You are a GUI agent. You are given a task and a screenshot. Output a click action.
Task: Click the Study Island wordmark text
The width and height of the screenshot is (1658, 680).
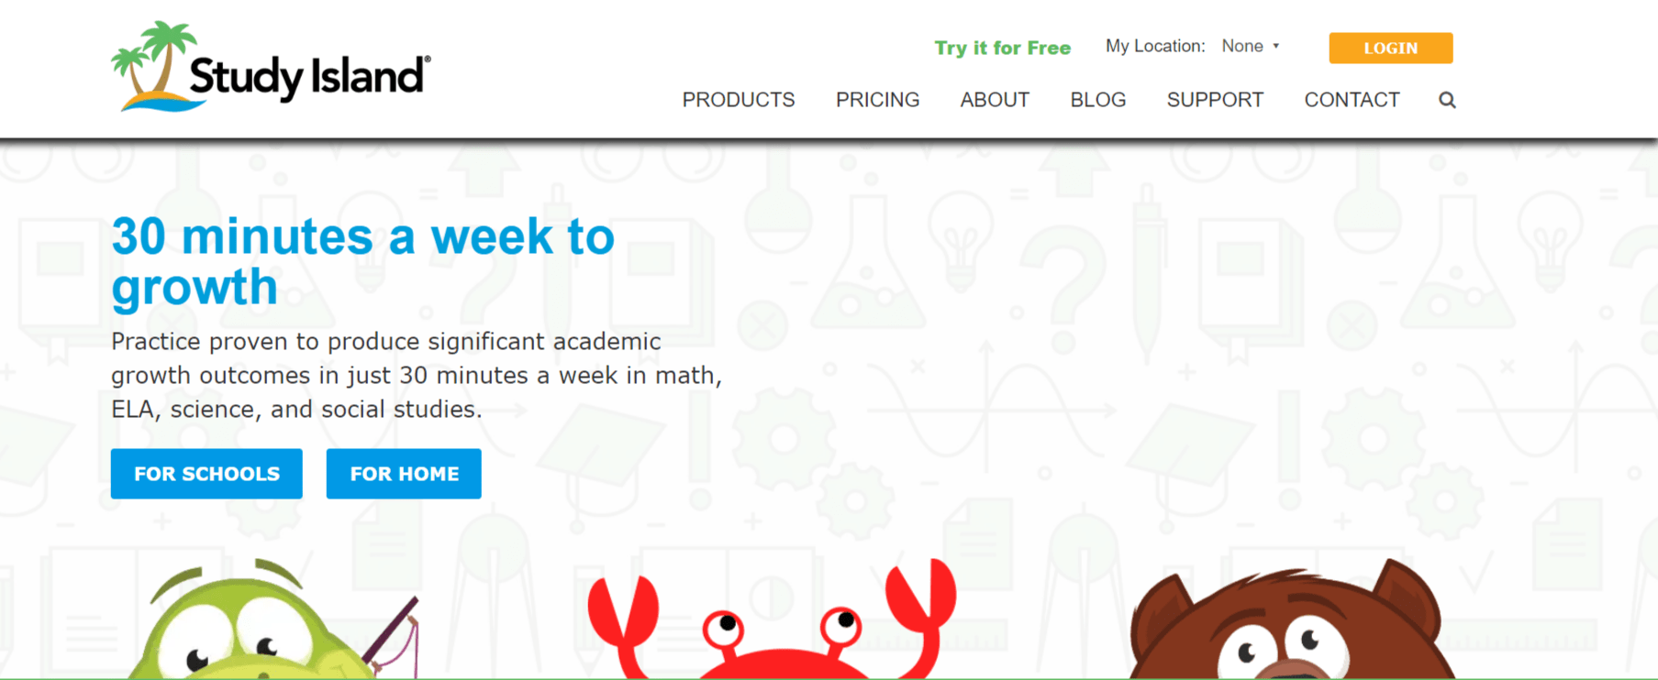click(309, 77)
